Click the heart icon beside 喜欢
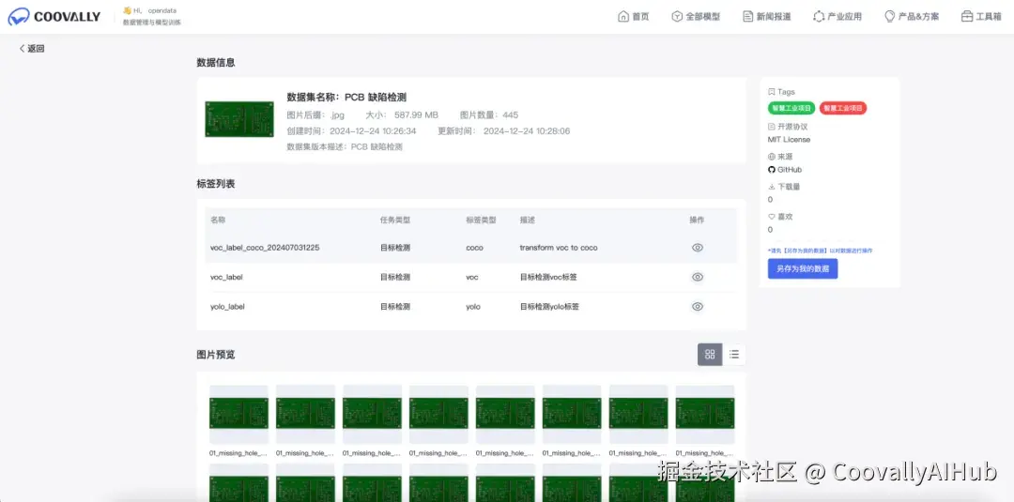This screenshot has height=502, width=1014. pos(772,217)
